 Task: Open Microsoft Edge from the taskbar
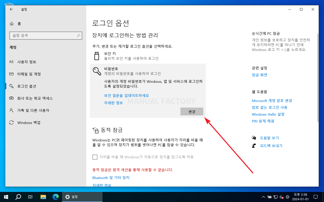[x=56, y=197]
